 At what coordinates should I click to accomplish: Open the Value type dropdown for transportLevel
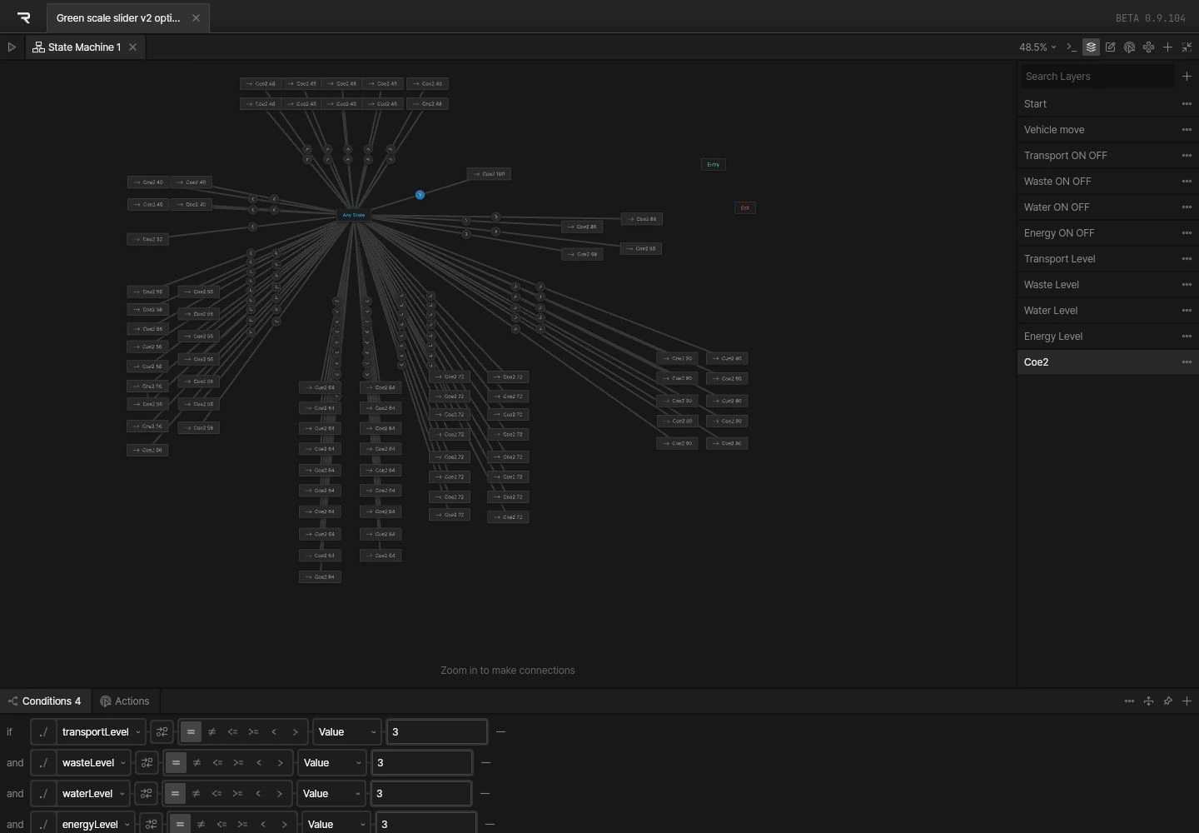click(x=346, y=732)
